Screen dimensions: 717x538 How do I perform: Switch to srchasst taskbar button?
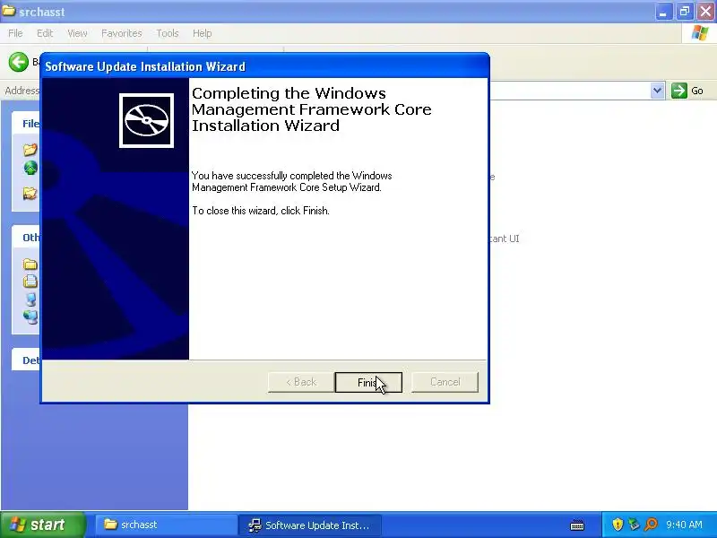coord(165,525)
